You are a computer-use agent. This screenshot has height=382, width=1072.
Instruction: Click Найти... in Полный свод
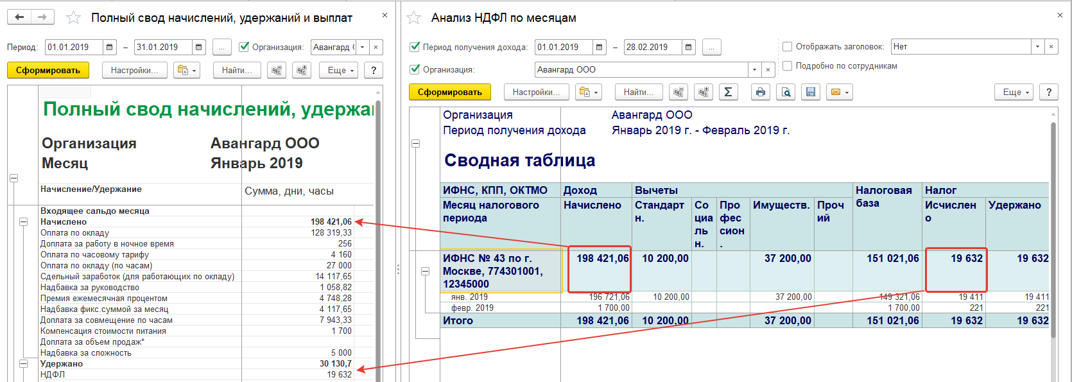(x=237, y=70)
